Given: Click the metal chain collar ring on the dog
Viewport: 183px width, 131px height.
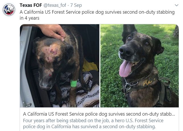Looking at the screenshot, I should pos(128,86).
